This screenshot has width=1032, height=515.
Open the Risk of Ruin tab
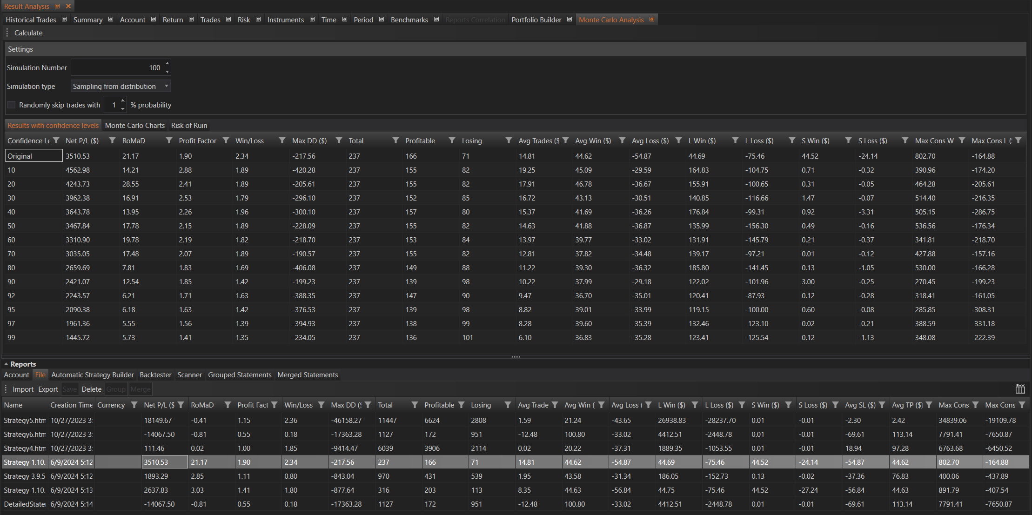coord(189,125)
